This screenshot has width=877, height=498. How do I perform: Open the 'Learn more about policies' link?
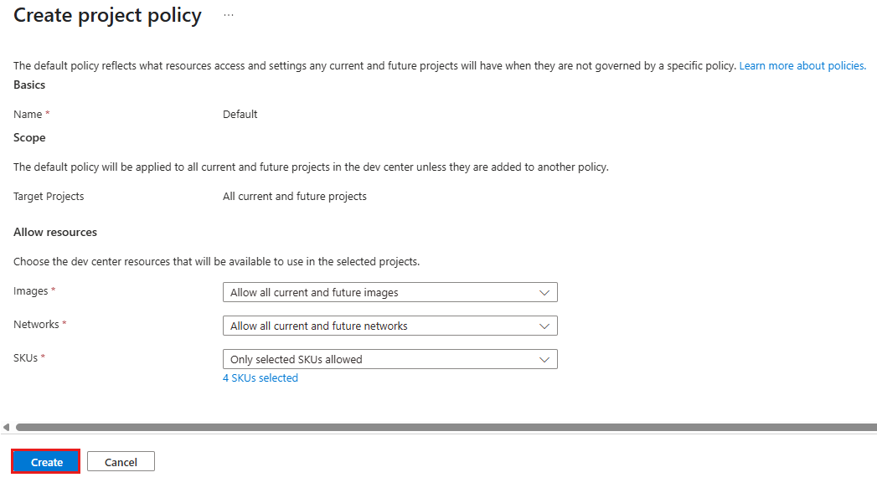point(801,65)
